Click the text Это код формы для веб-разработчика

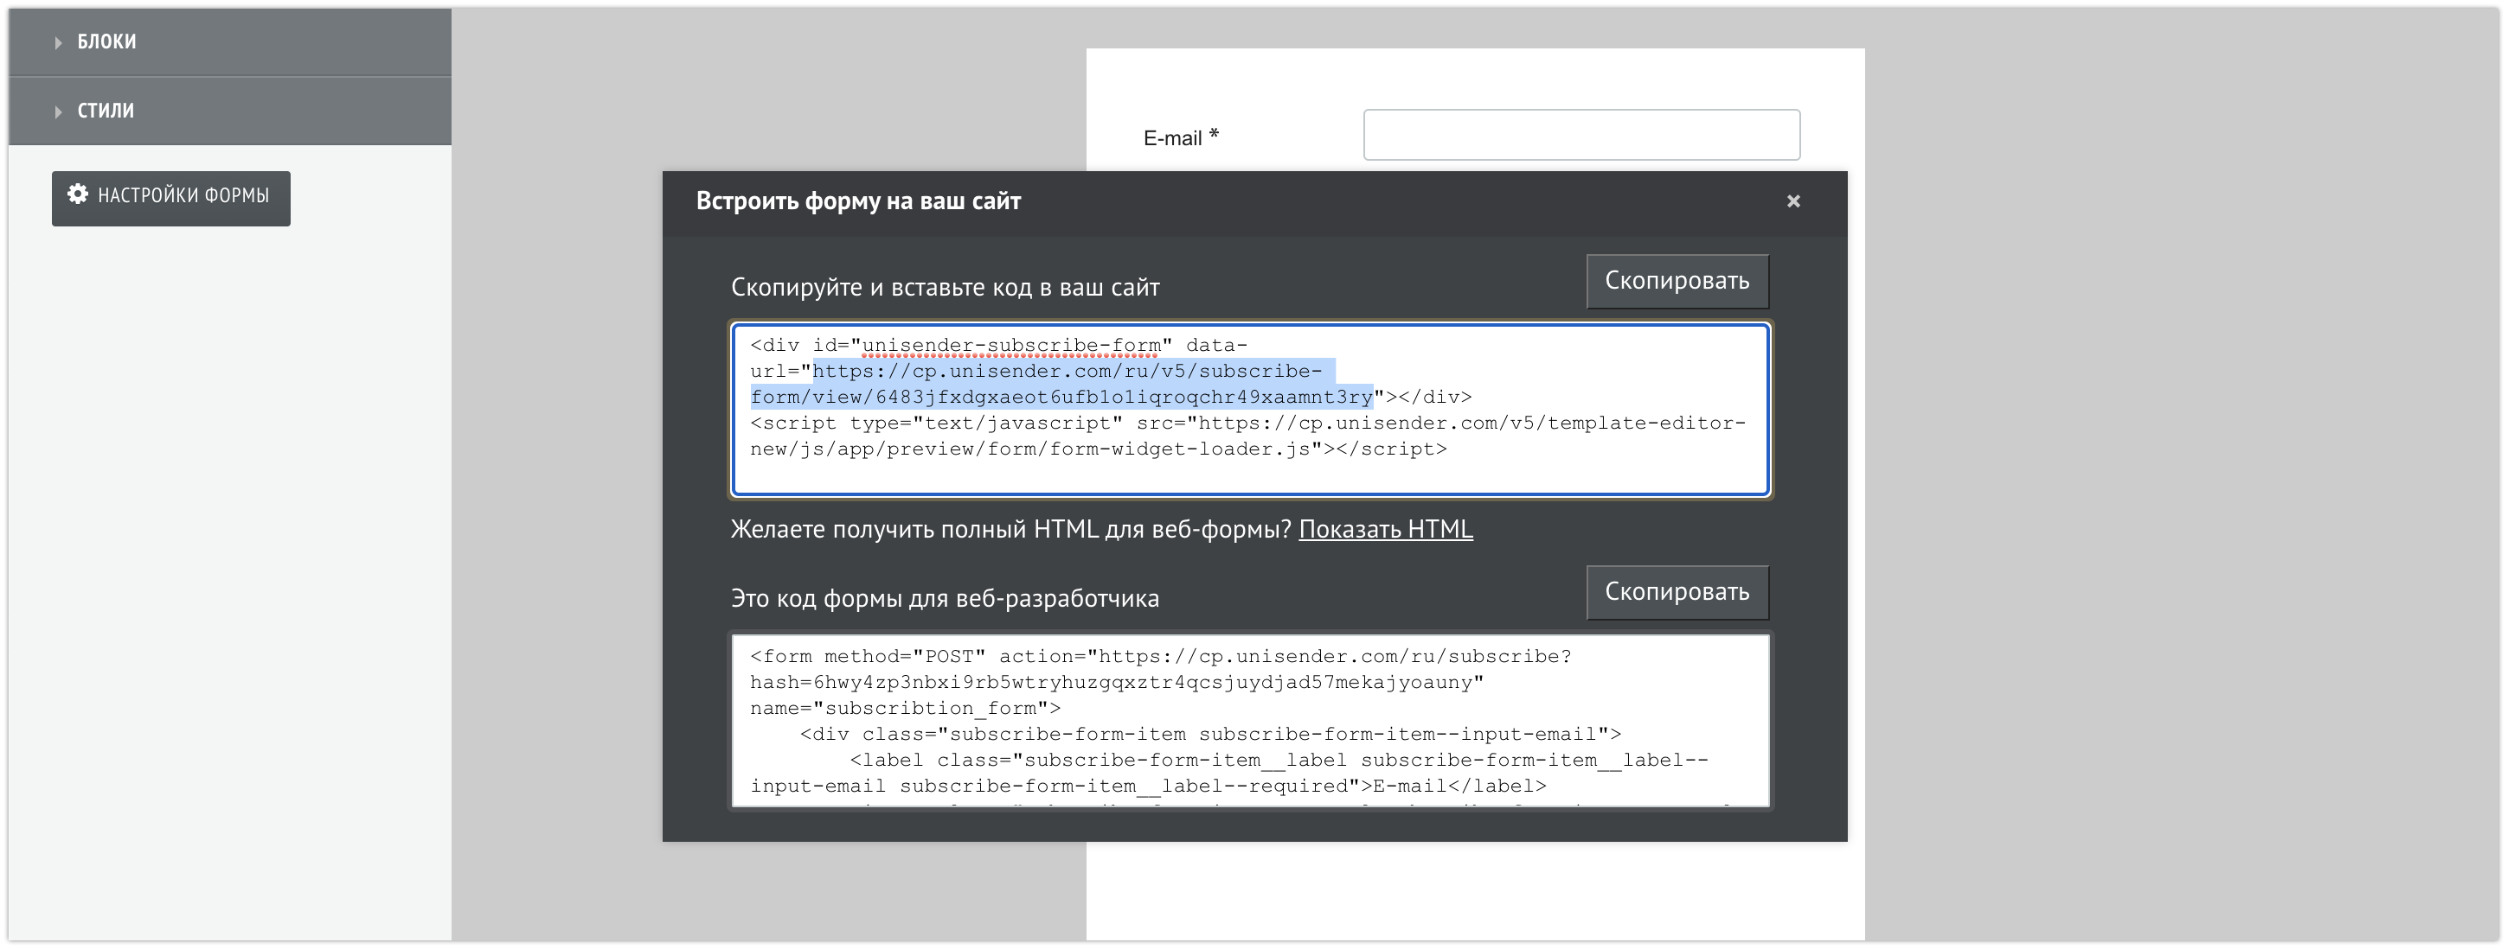945,598
